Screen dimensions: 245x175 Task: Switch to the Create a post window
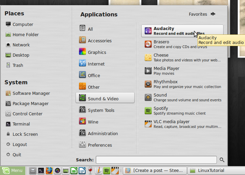pos(155,171)
